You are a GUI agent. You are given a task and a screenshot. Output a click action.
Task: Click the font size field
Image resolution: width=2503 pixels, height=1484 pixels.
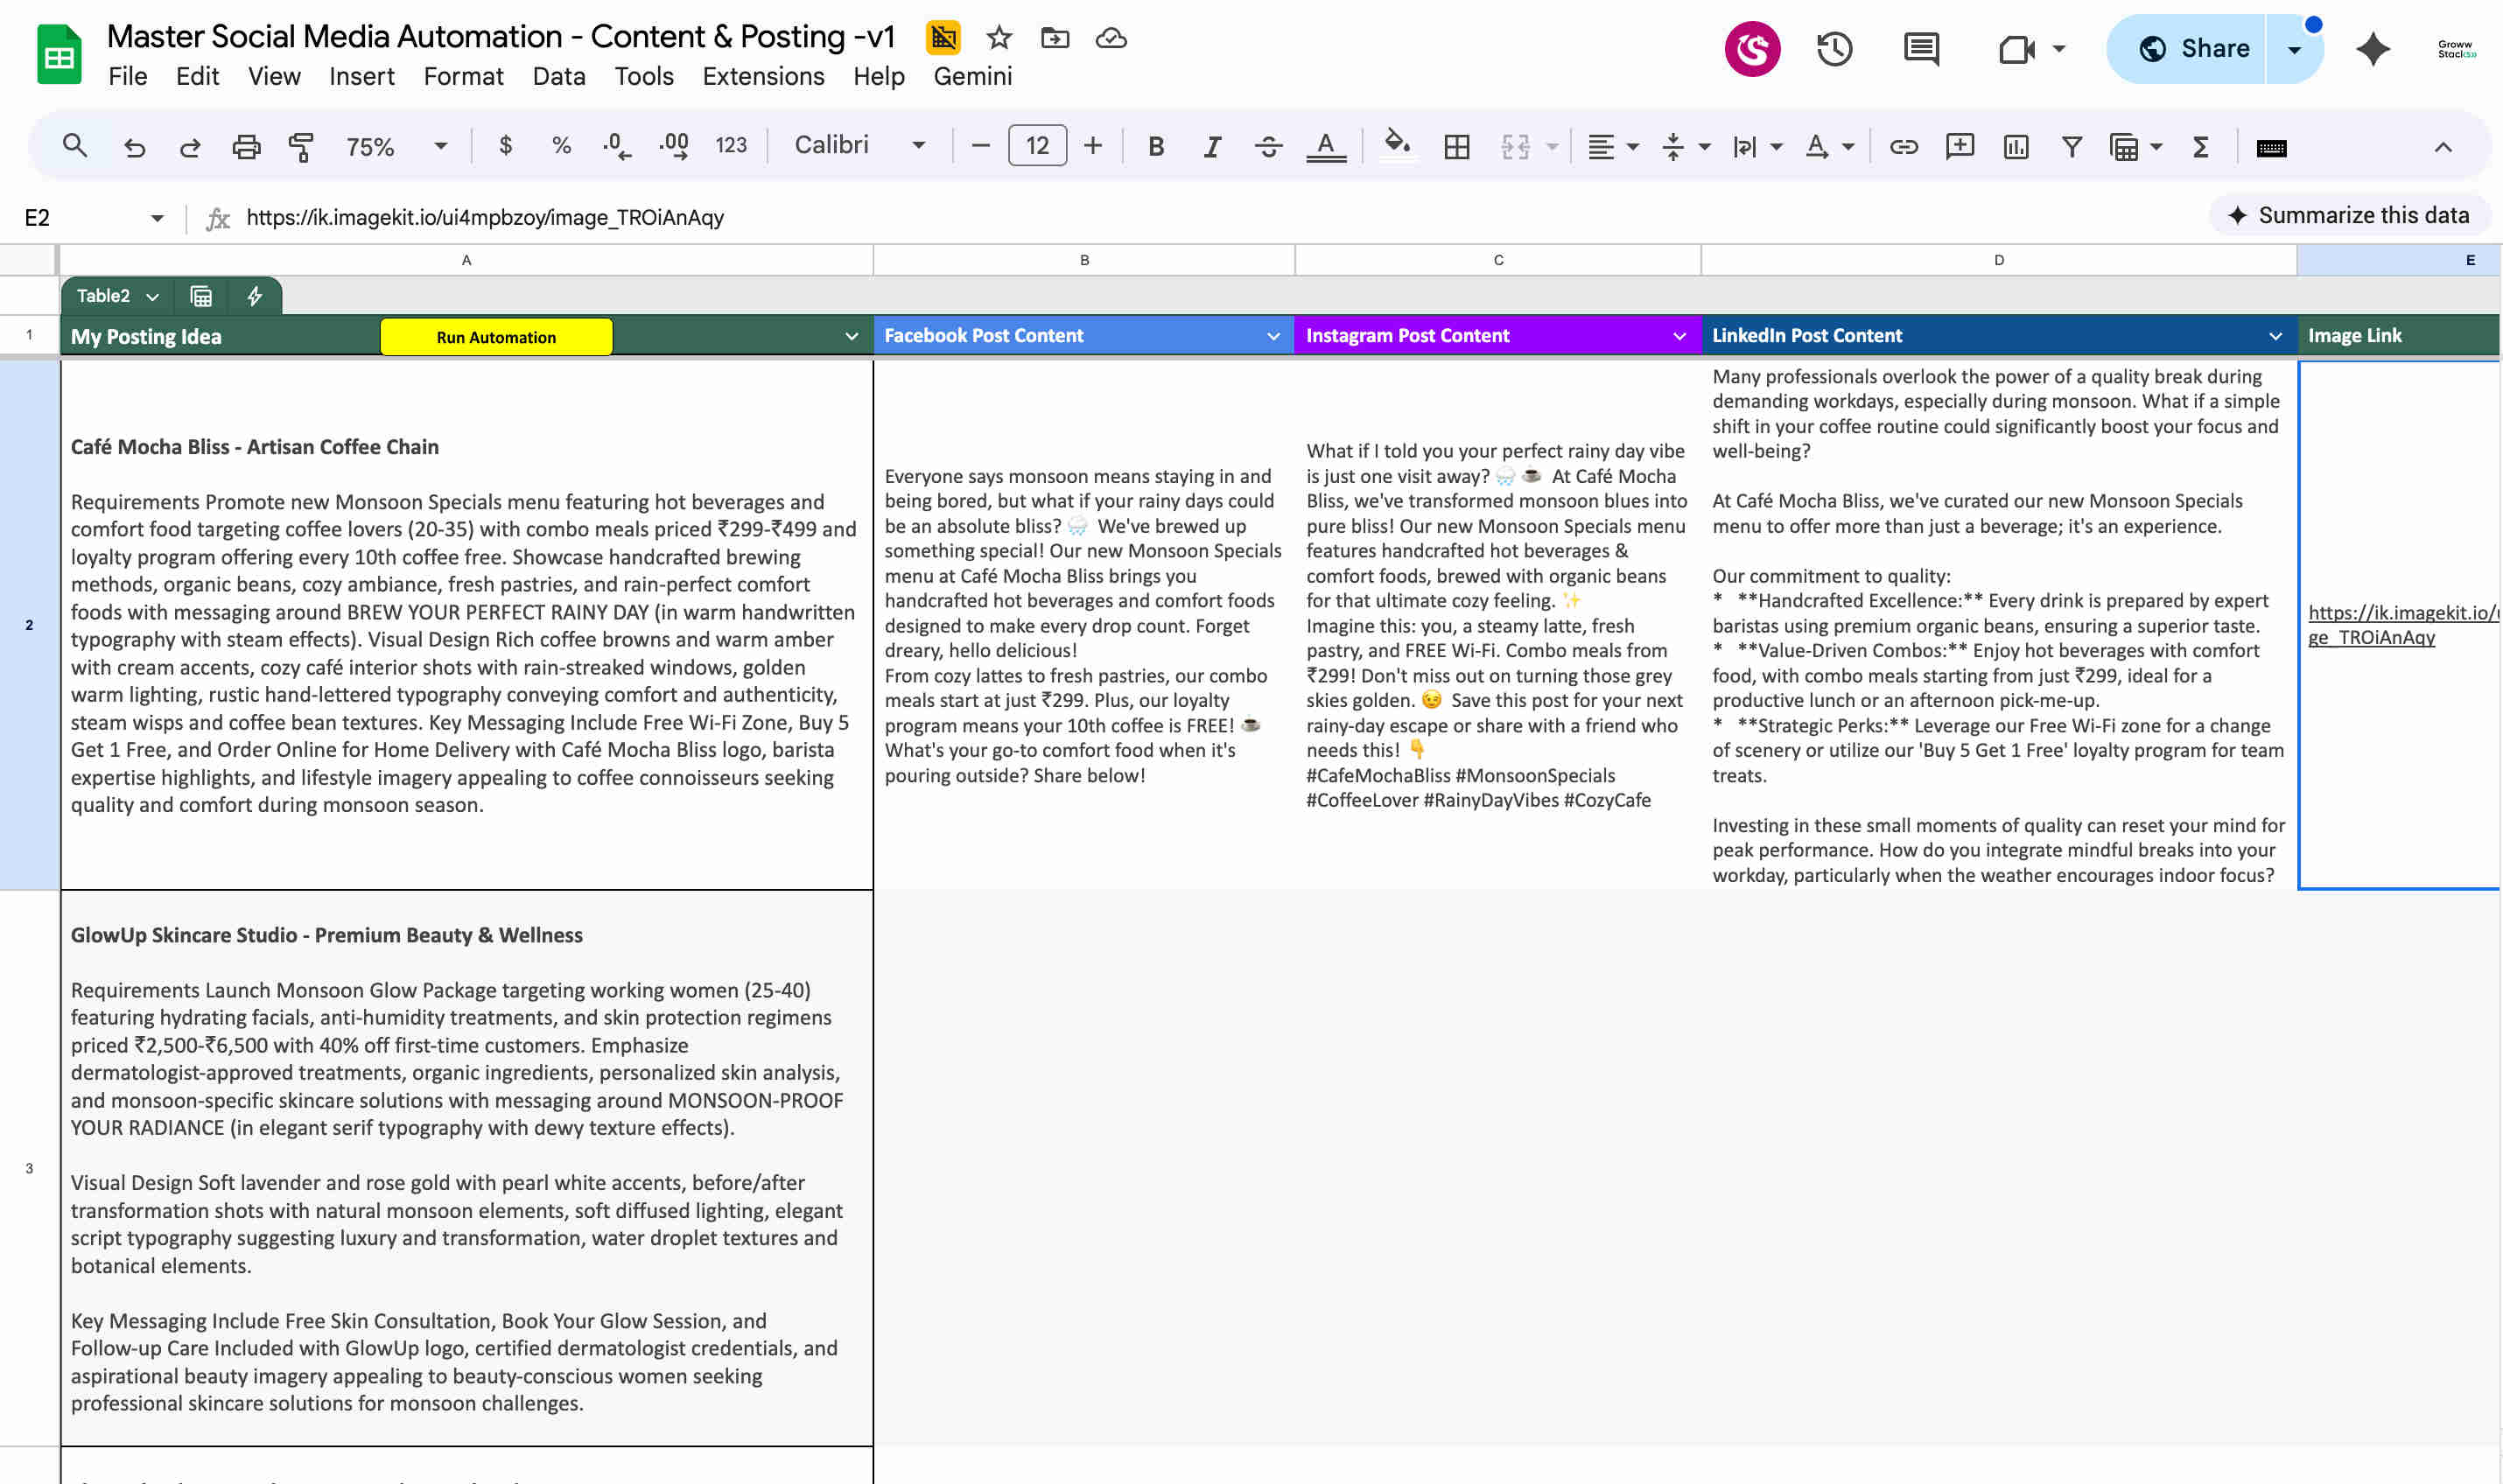tap(1037, 146)
